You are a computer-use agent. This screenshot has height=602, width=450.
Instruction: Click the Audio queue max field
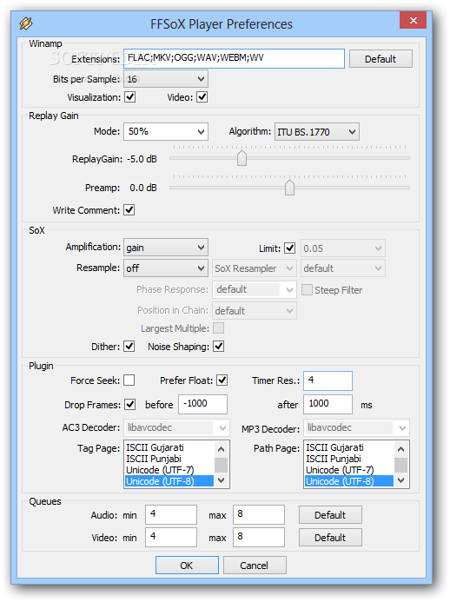tap(258, 514)
